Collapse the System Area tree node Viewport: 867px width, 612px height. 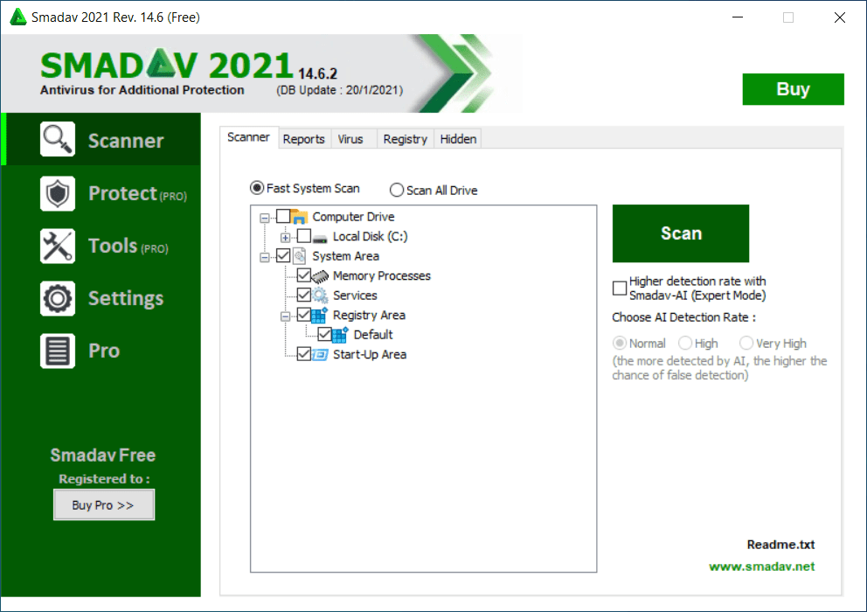pyautogui.click(x=265, y=257)
